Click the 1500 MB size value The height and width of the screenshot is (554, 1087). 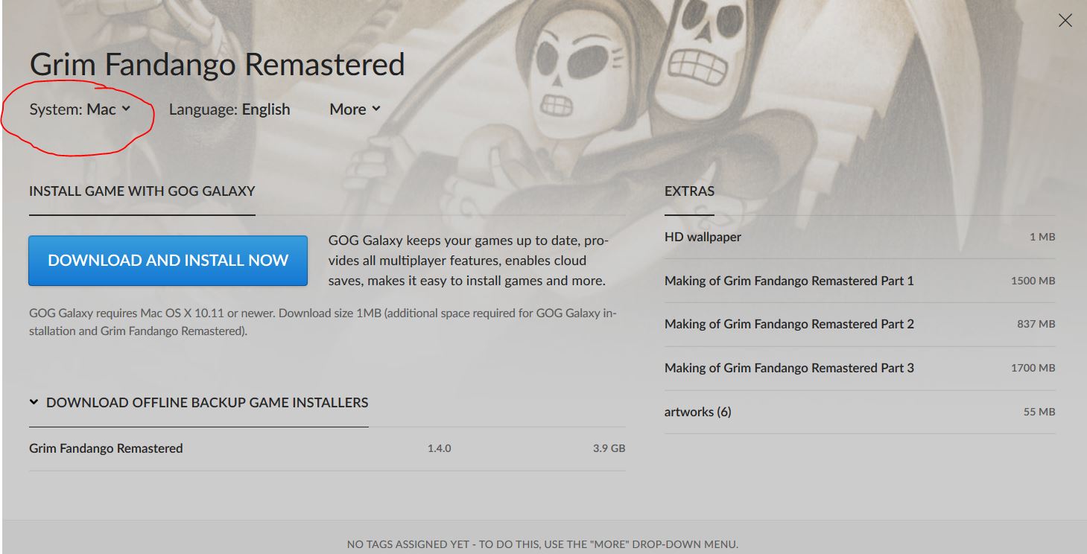(1033, 281)
